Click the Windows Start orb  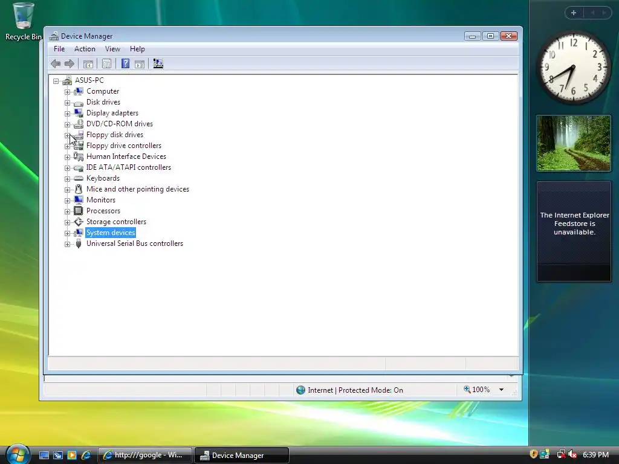[18, 454]
